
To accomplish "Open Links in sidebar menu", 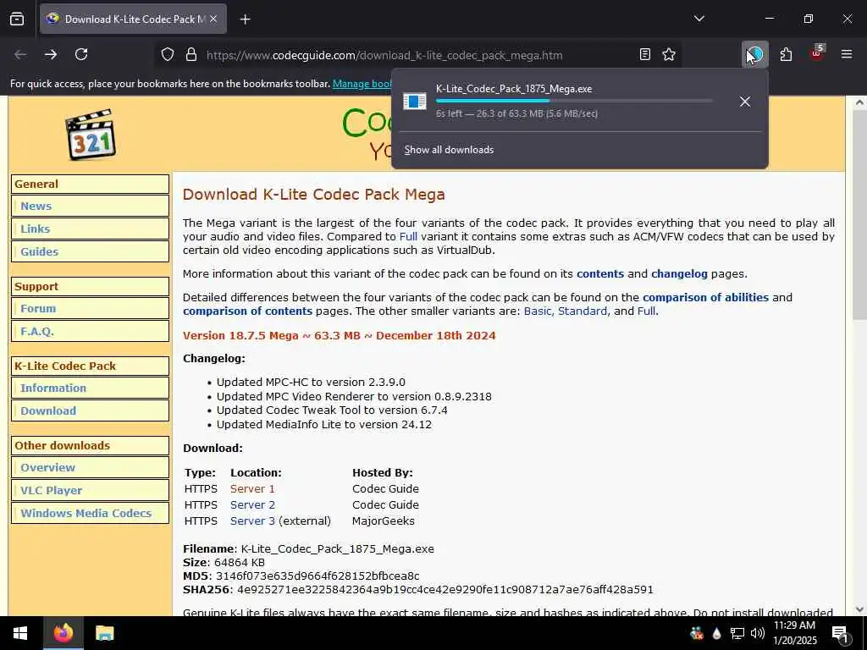I will pos(35,229).
